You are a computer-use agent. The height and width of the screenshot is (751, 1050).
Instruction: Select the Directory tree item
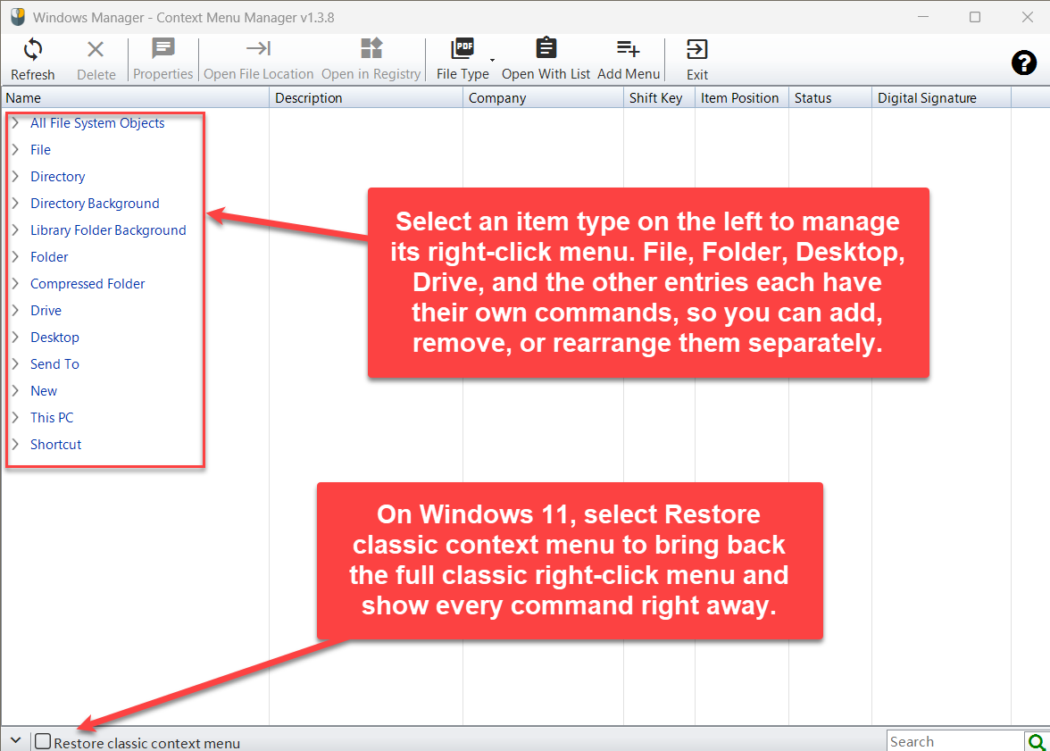(57, 177)
